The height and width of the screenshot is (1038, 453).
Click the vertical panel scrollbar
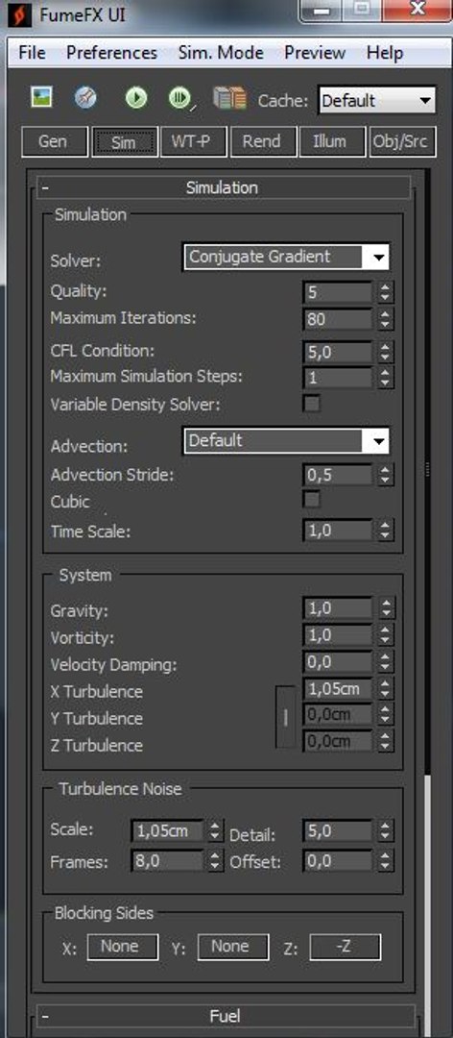pyautogui.click(x=427, y=470)
